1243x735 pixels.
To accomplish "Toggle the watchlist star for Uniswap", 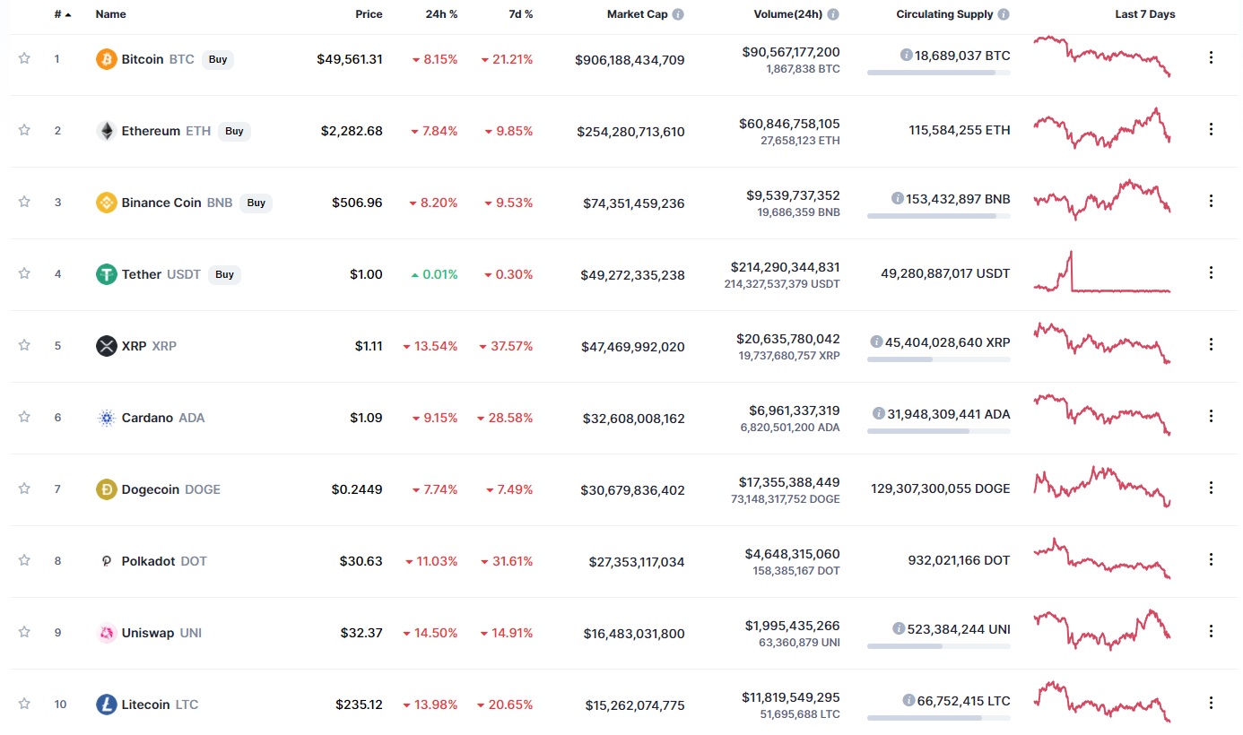I will tap(24, 632).
